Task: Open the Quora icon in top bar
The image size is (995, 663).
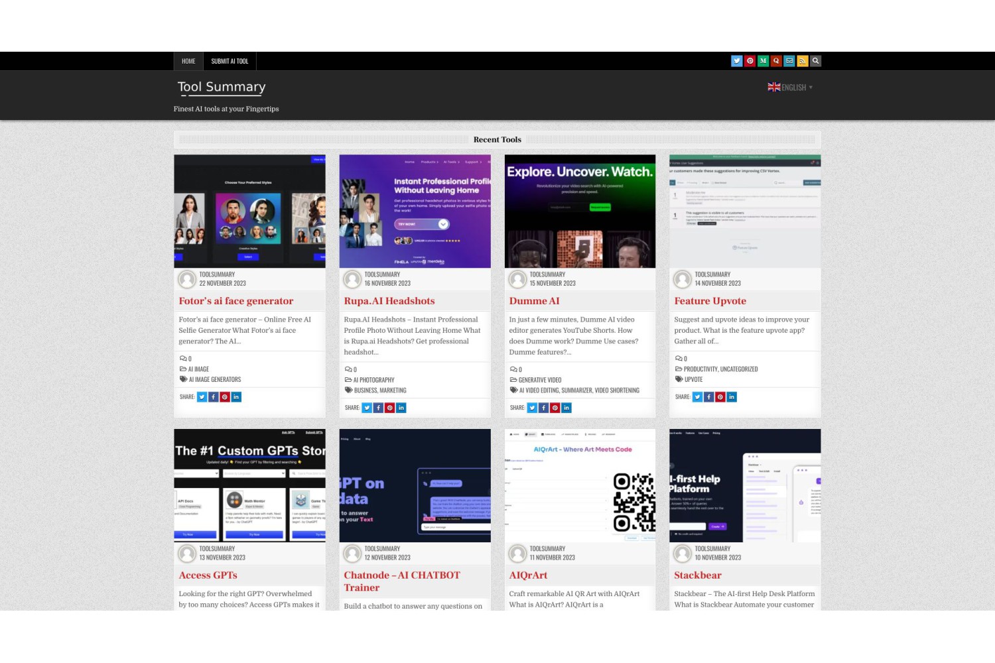Action: [776, 61]
